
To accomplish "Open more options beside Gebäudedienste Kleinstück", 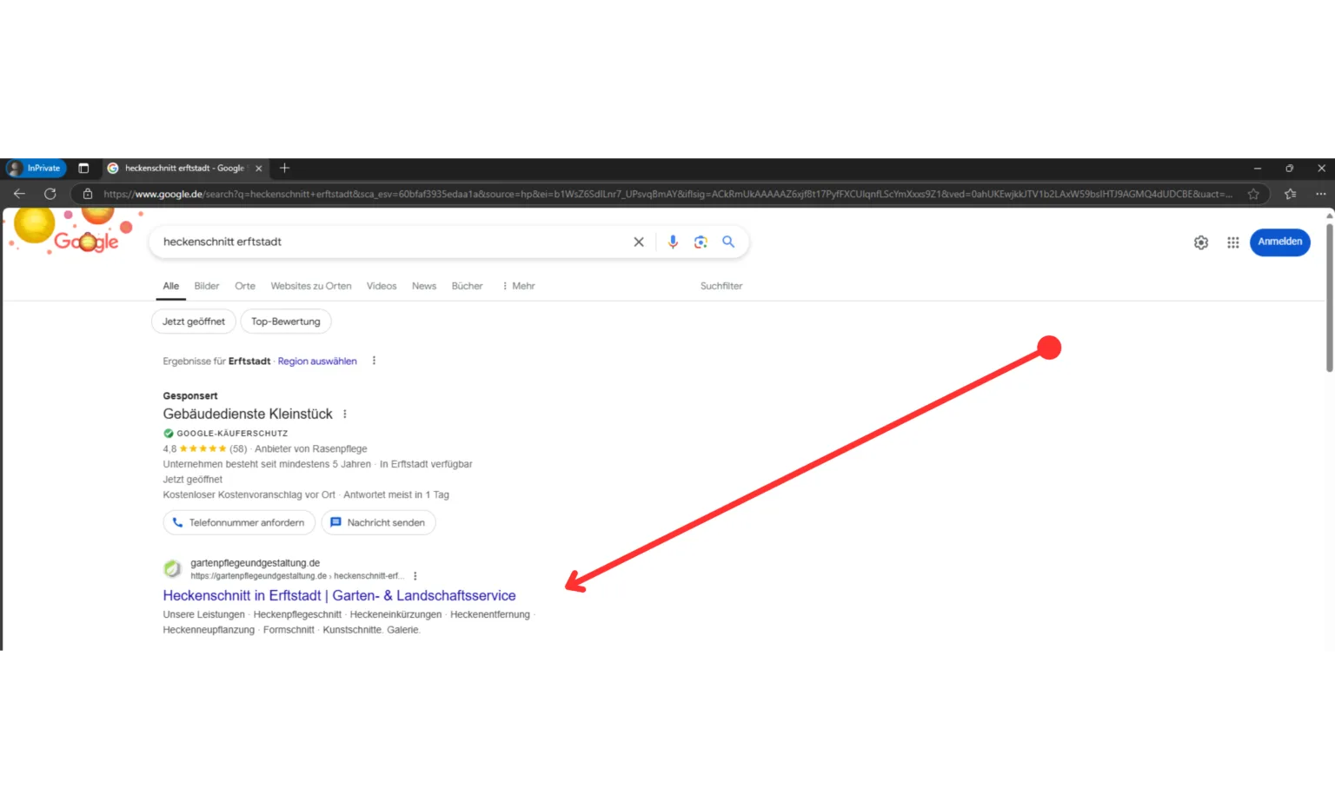I will point(345,414).
